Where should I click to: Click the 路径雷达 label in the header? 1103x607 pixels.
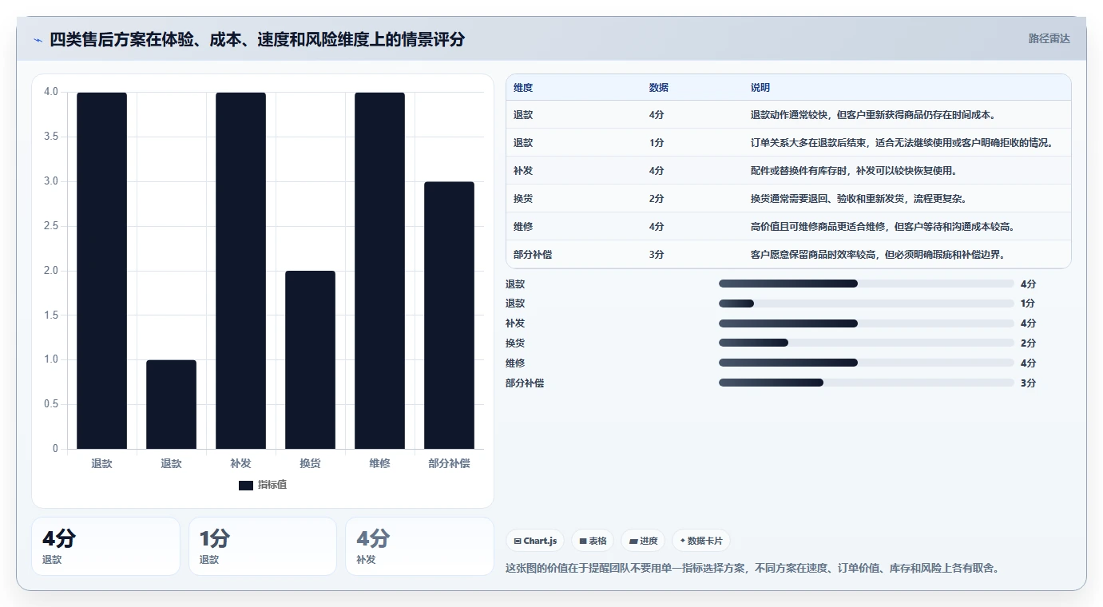1049,38
